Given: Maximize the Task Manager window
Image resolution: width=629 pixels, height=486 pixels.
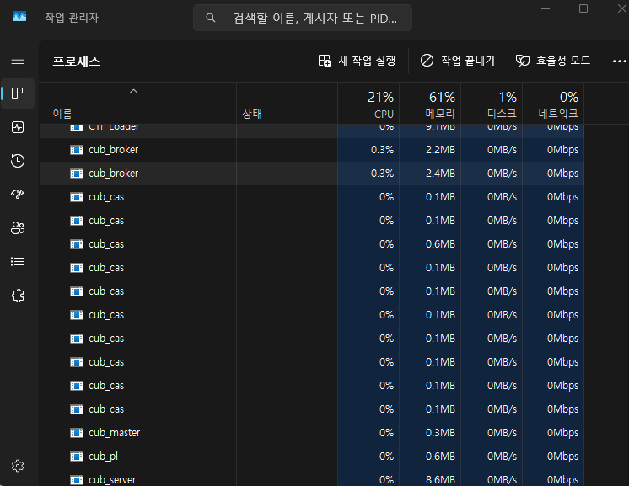Looking at the screenshot, I should coord(583,8).
